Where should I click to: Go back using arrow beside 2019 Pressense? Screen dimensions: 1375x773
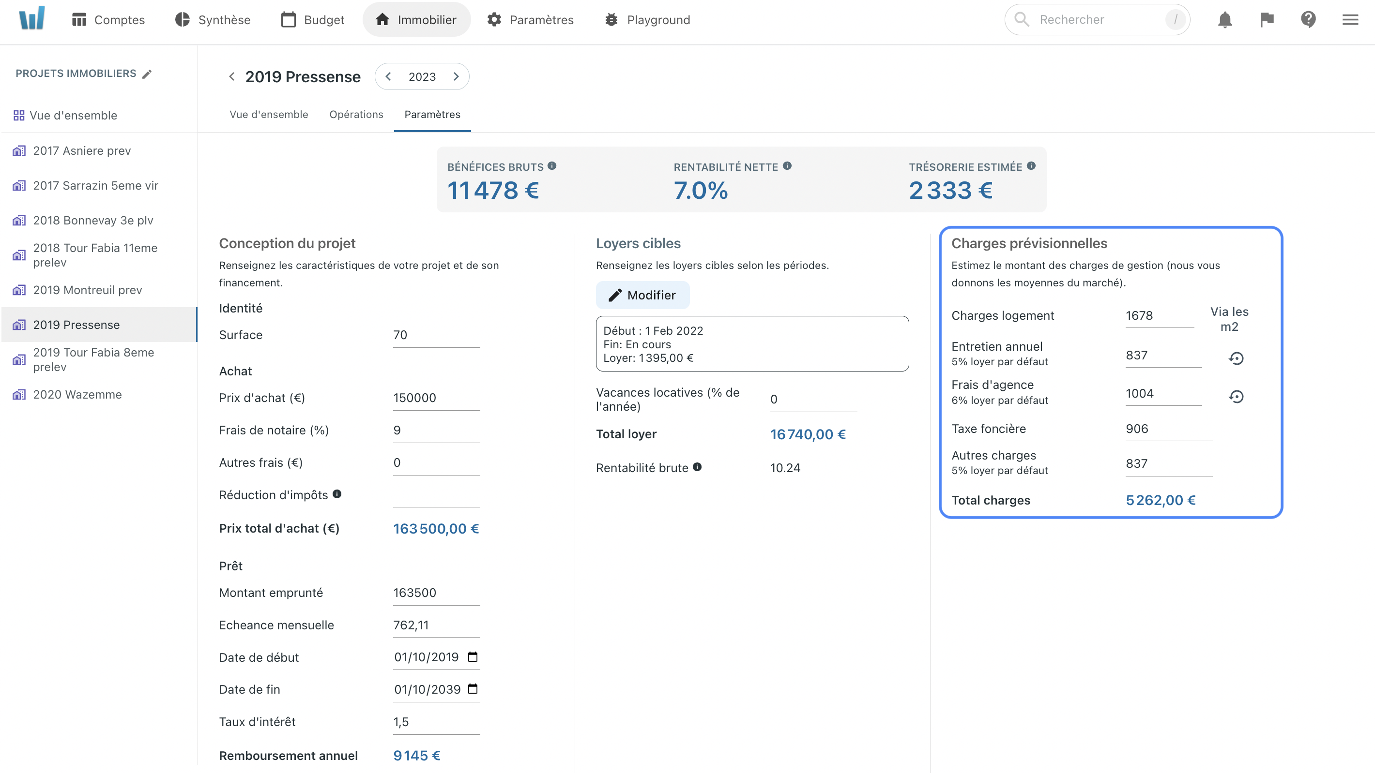pyautogui.click(x=231, y=77)
